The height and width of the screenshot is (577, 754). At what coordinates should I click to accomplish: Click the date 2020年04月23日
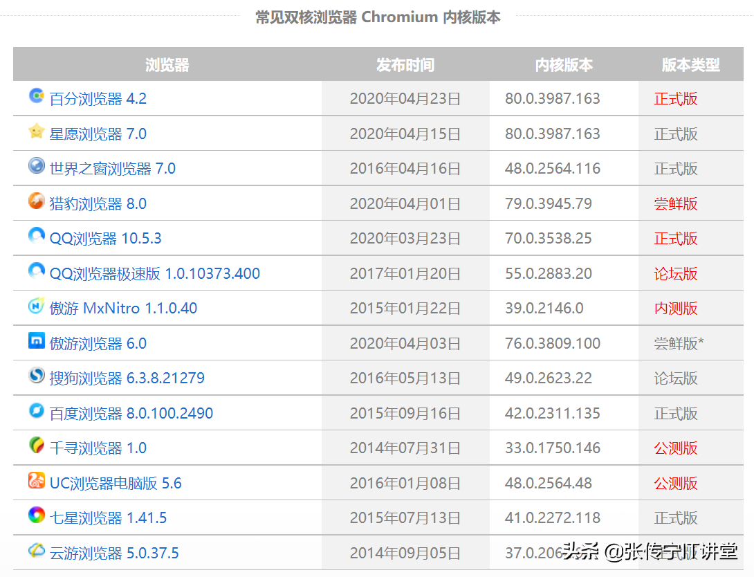(x=405, y=98)
